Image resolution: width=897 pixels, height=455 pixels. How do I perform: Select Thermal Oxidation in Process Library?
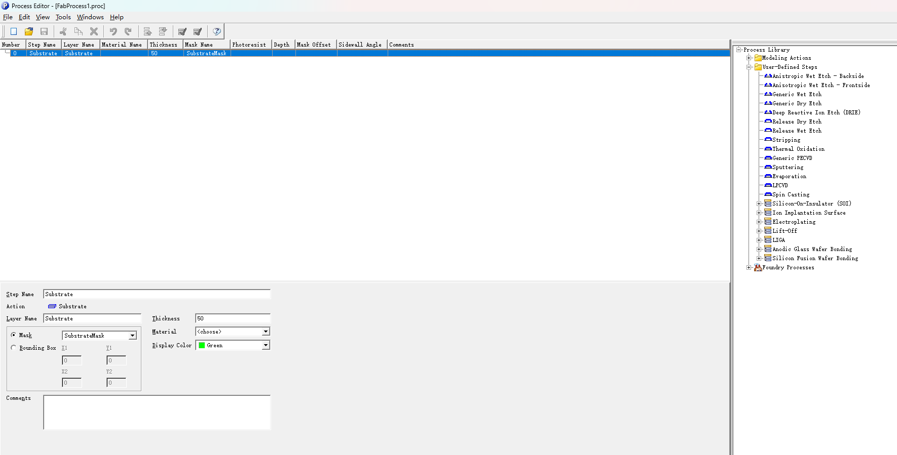798,149
